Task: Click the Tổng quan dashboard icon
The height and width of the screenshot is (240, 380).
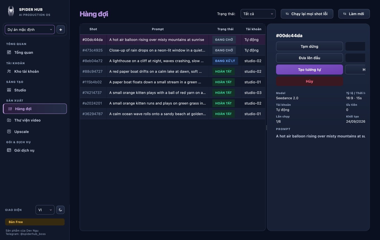Action: click(9, 52)
